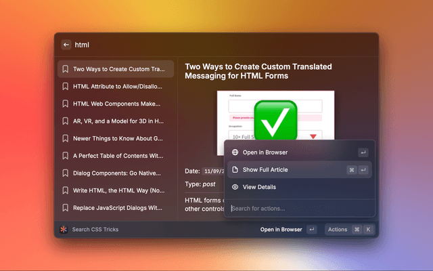Select Replace JavaScript Dialogs article
This screenshot has height=271, width=433.
(117, 207)
